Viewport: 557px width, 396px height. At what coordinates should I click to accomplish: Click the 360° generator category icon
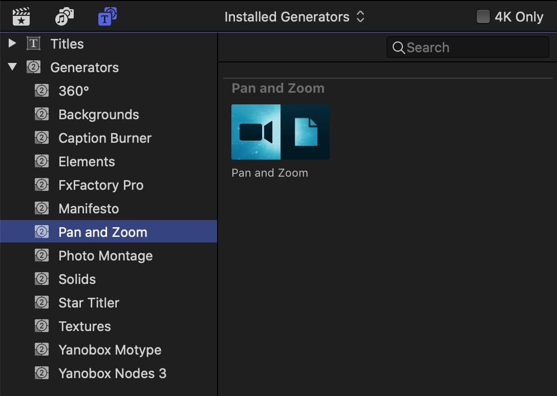tap(41, 91)
